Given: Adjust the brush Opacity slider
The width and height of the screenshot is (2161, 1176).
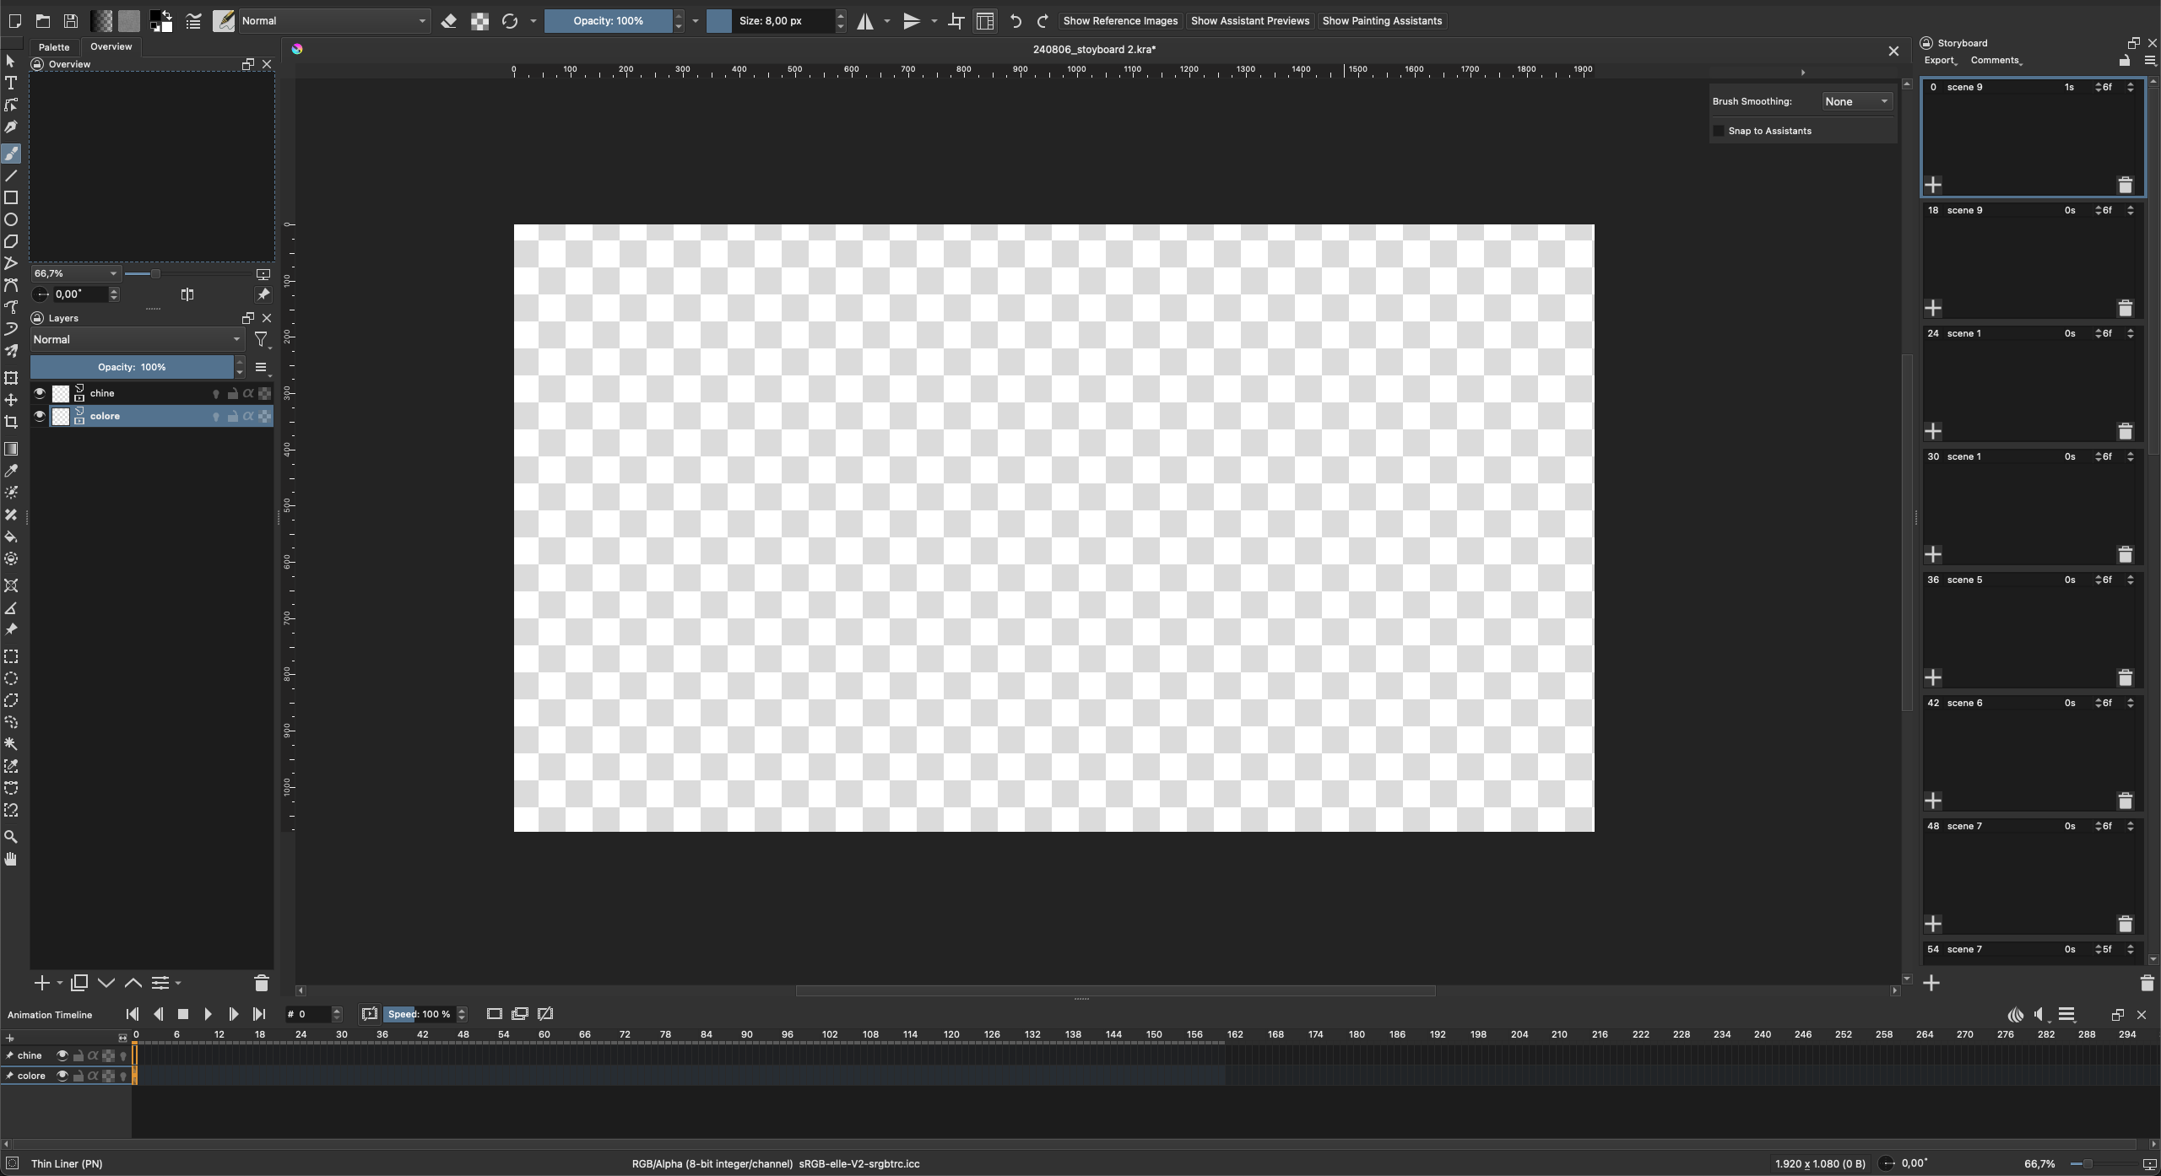Looking at the screenshot, I should (x=608, y=21).
